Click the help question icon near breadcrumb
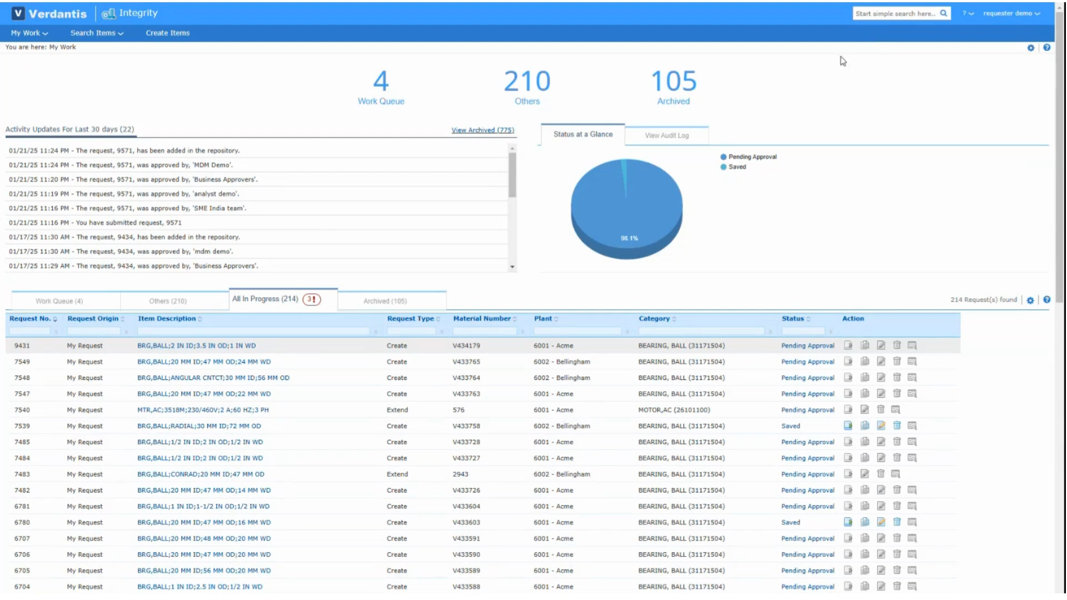This screenshot has width=1067, height=600. (x=1047, y=48)
